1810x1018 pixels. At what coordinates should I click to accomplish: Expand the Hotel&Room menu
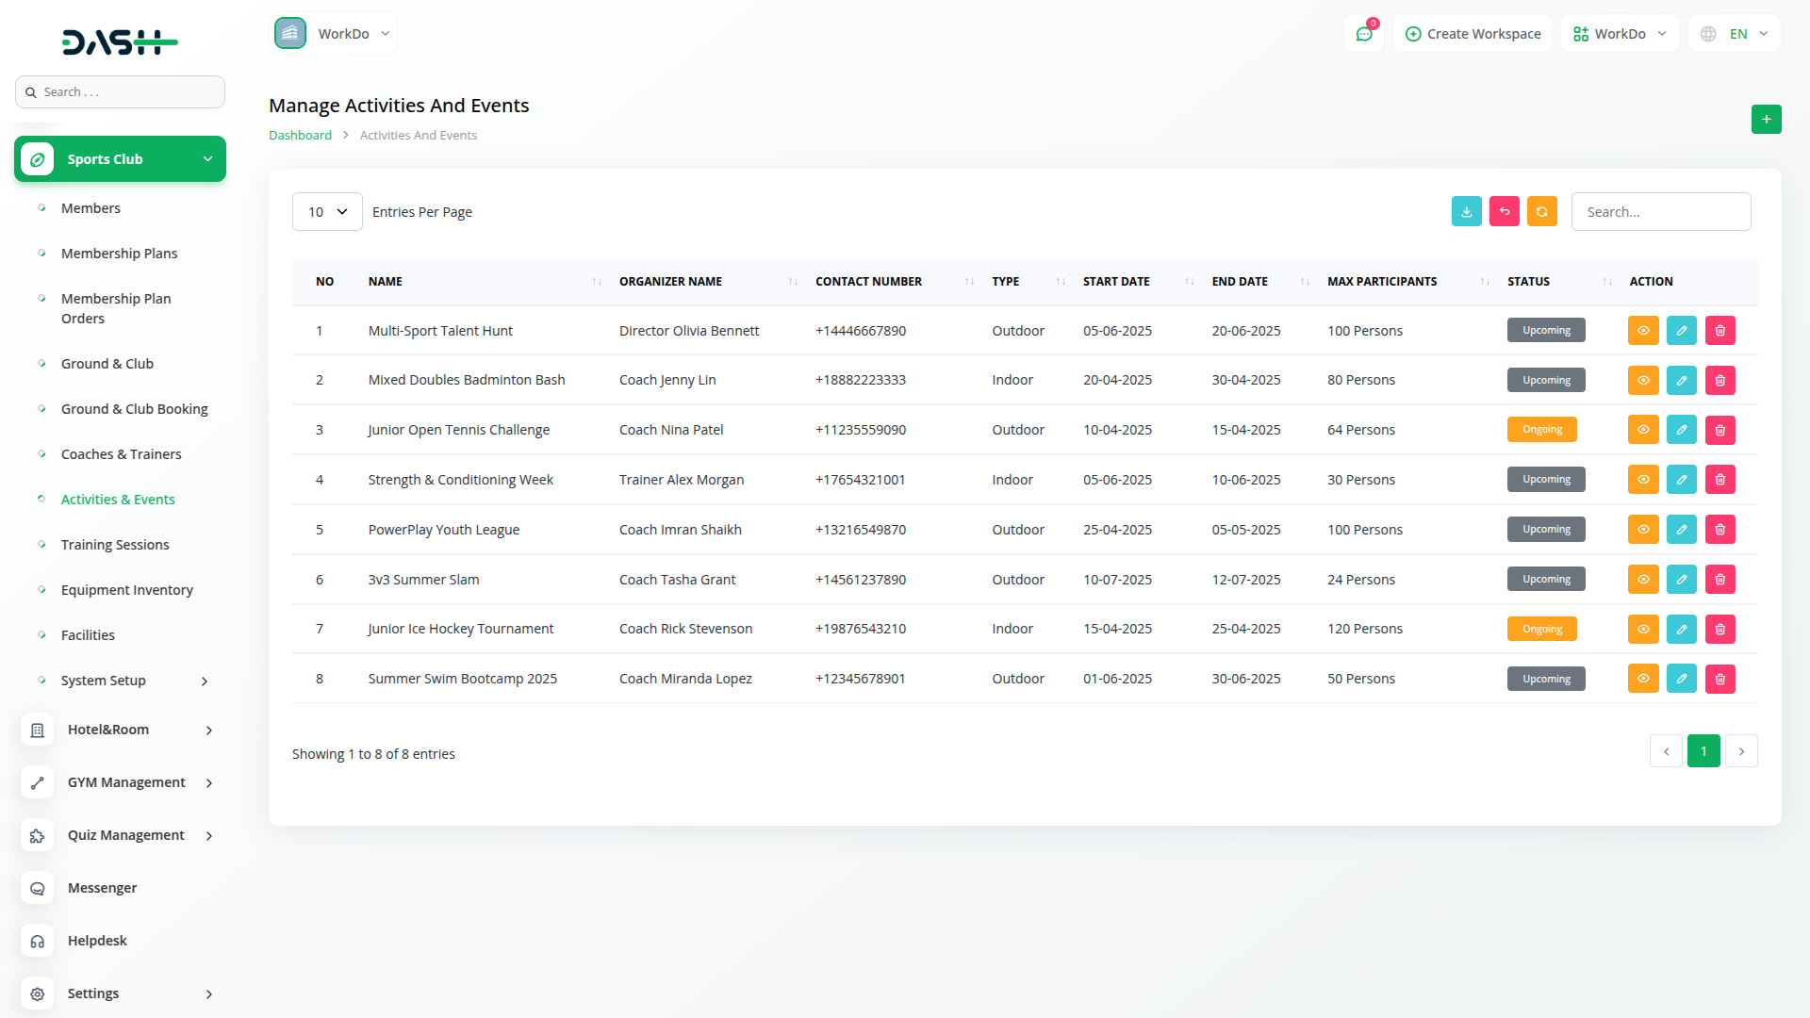click(120, 730)
